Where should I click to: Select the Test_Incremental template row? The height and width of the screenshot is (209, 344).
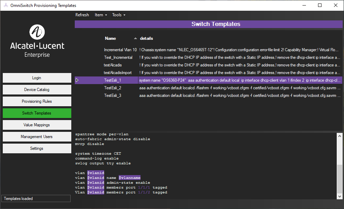pos(208,57)
